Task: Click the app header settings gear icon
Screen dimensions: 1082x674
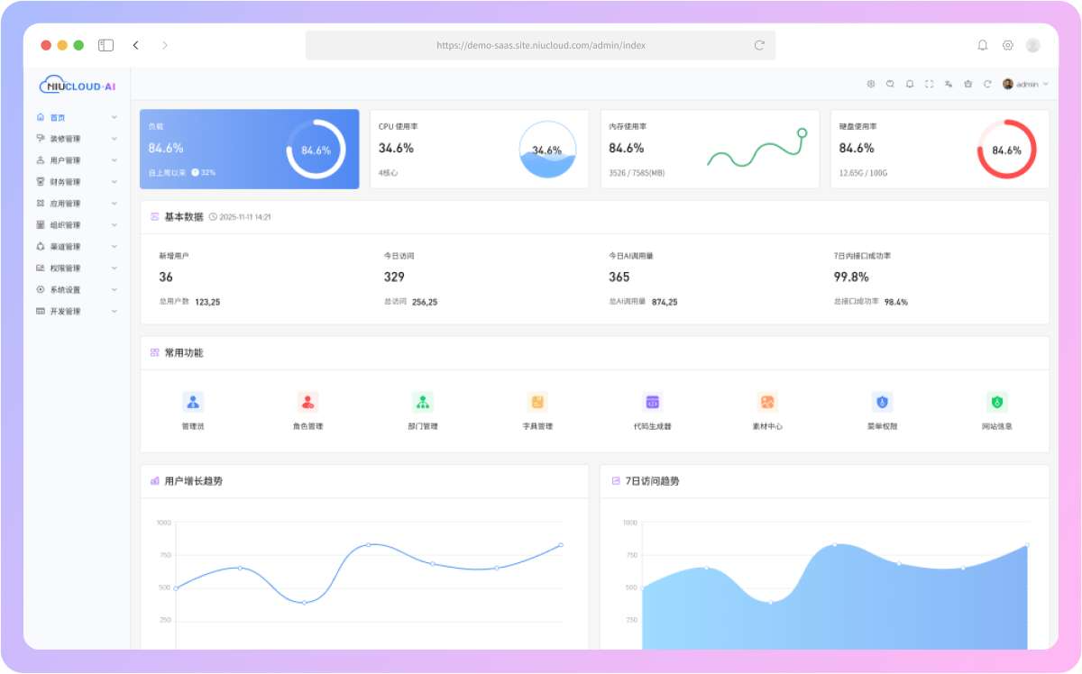Action: click(871, 84)
